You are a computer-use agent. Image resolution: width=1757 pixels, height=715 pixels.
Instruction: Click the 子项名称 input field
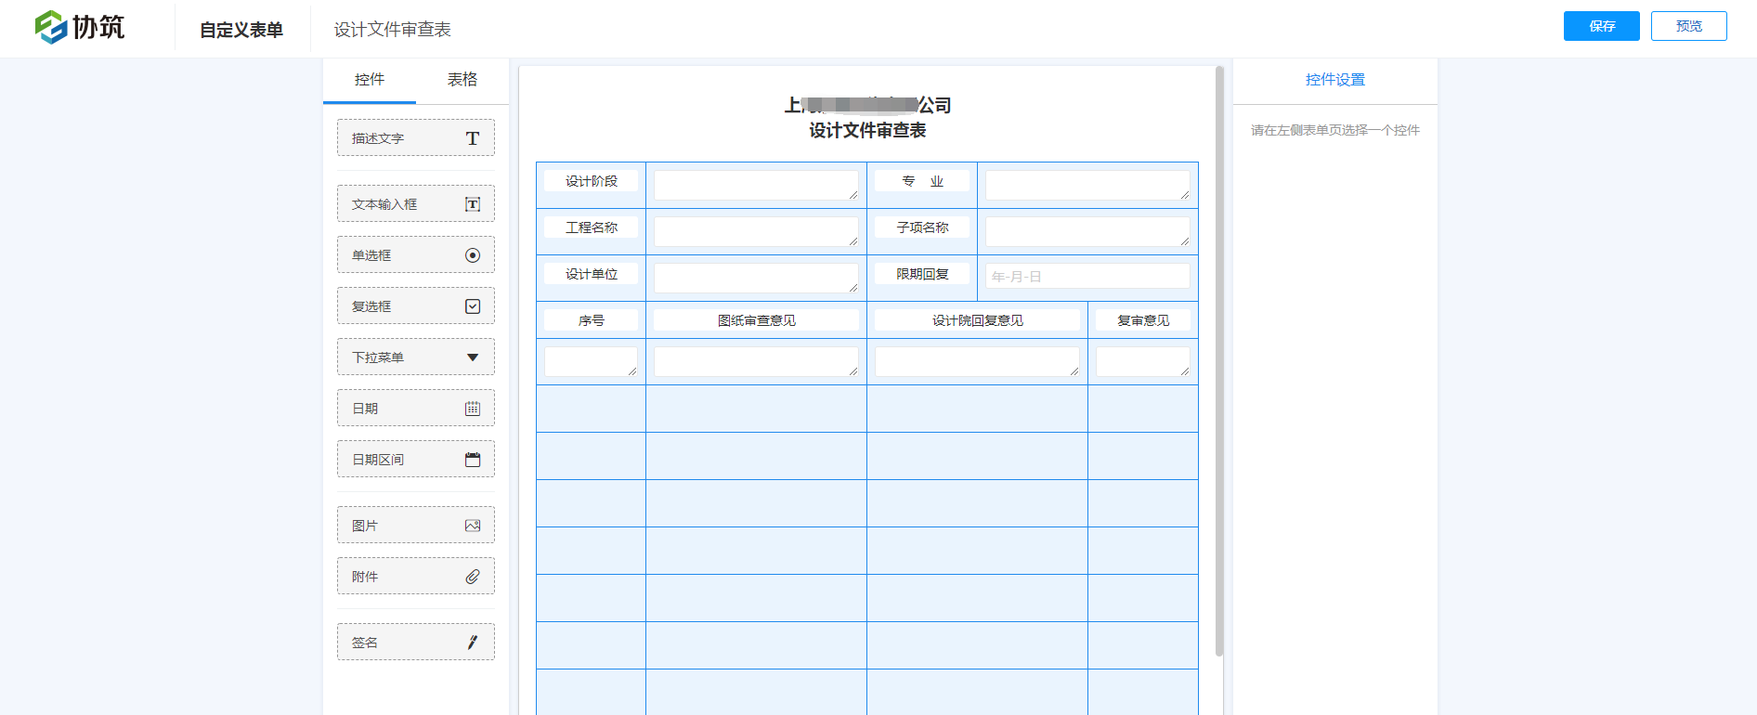point(1087,231)
